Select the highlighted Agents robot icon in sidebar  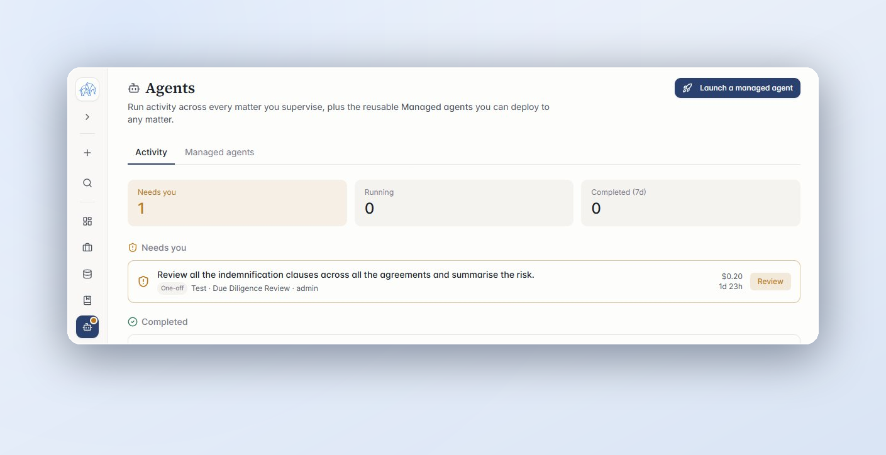[87, 327]
